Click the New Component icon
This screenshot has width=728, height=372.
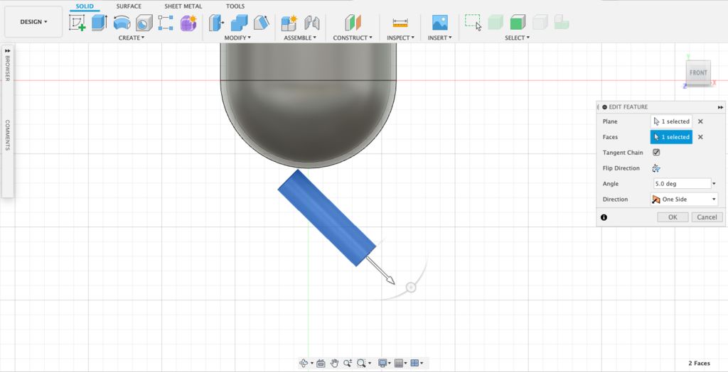tap(289, 22)
